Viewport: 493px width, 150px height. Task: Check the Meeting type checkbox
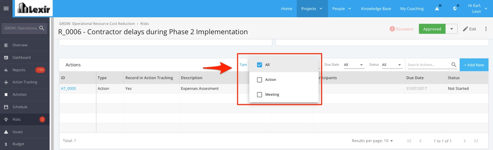click(259, 94)
